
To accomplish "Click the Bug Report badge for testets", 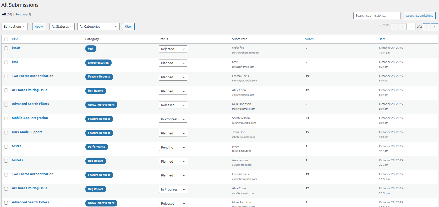I will coord(95,161).
